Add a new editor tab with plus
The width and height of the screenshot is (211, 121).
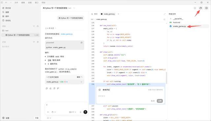point(118,14)
